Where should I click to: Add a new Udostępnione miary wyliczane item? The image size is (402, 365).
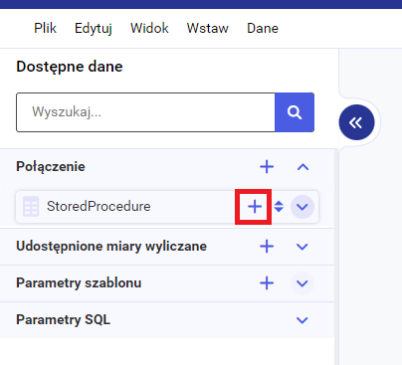tap(267, 247)
